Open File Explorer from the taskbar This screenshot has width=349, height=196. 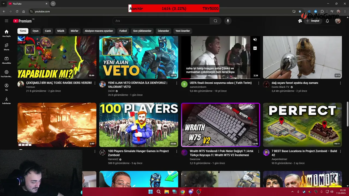[x=167, y=192]
